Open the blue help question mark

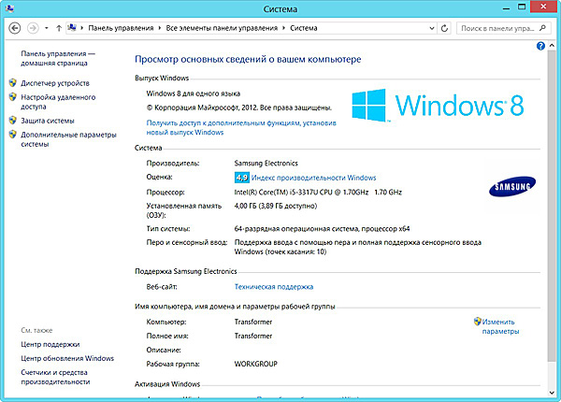541,46
